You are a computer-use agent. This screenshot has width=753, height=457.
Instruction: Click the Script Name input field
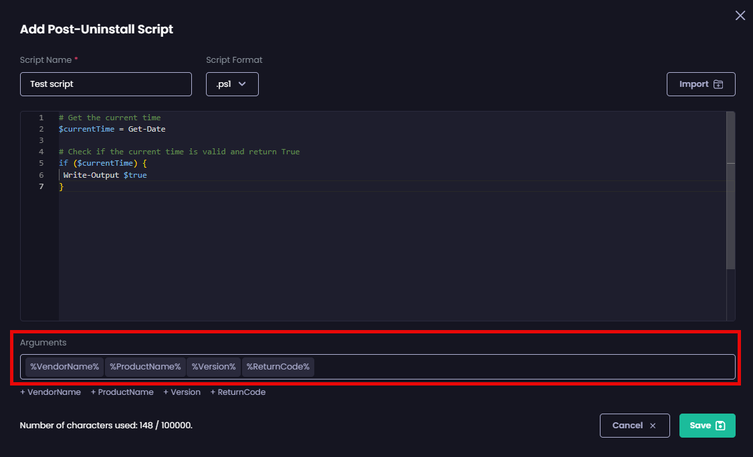[105, 84]
